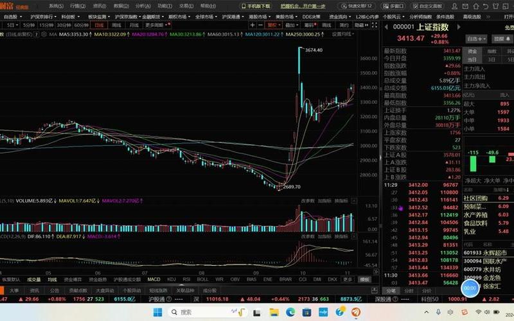Zoom out chart with minus icon
The width and height of the screenshot is (514, 321).
(x=260, y=25)
